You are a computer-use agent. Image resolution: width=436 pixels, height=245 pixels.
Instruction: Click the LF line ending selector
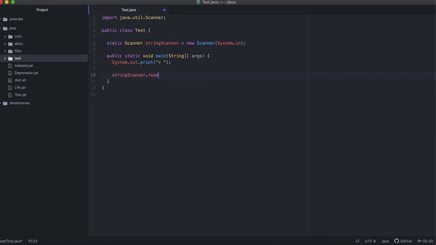click(x=357, y=241)
